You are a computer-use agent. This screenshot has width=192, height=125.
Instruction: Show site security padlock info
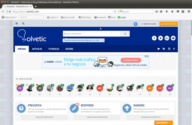tap(10, 12)
